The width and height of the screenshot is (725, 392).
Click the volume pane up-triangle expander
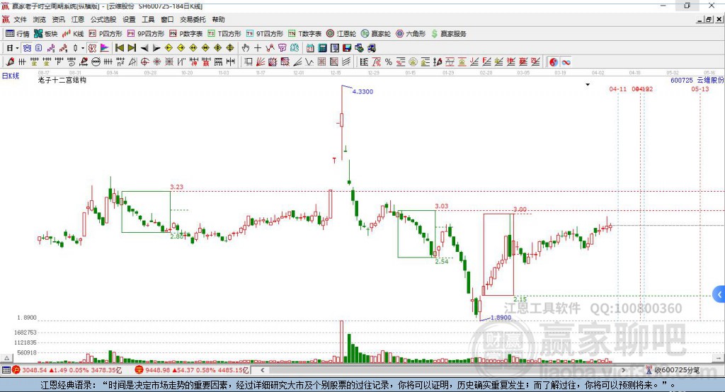(x=6, y=358)
